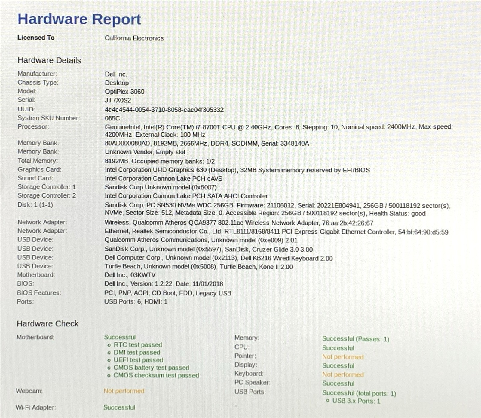Click the PC SN530 NVMe disk description
The height and width of the screenshot is (418, 481).
277,209
